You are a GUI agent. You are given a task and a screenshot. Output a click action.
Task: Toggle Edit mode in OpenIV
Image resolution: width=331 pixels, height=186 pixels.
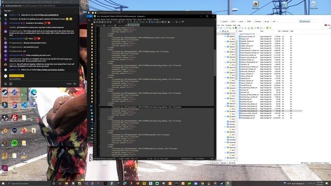pos(305,22)
